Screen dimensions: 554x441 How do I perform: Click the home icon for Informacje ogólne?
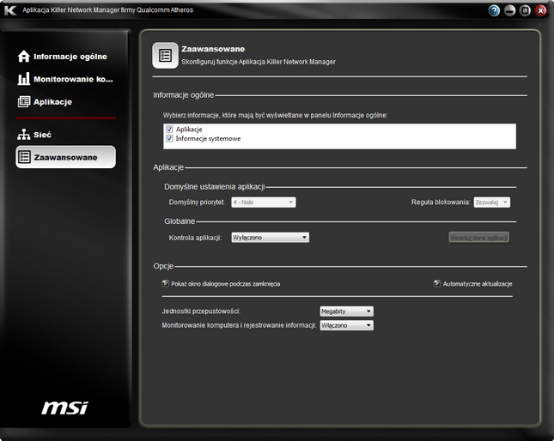click(24, 57)
